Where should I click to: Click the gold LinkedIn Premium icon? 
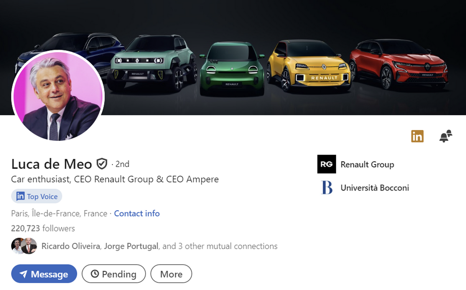pos(417,136)
